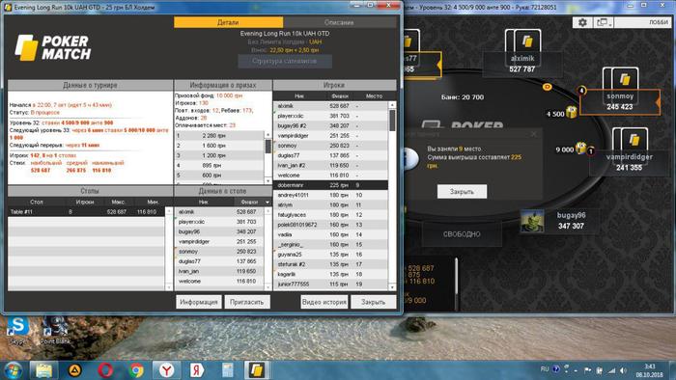Select Table #11 row in tables list
This screenshot has height=380, width=676.
[x=86, y=212]
